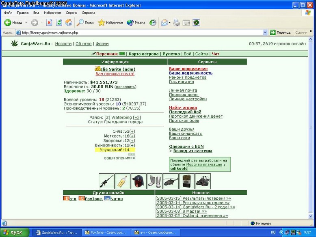Open the Ваше вооружение link
The height and width of the screenshot is (237, 316).
188,69
